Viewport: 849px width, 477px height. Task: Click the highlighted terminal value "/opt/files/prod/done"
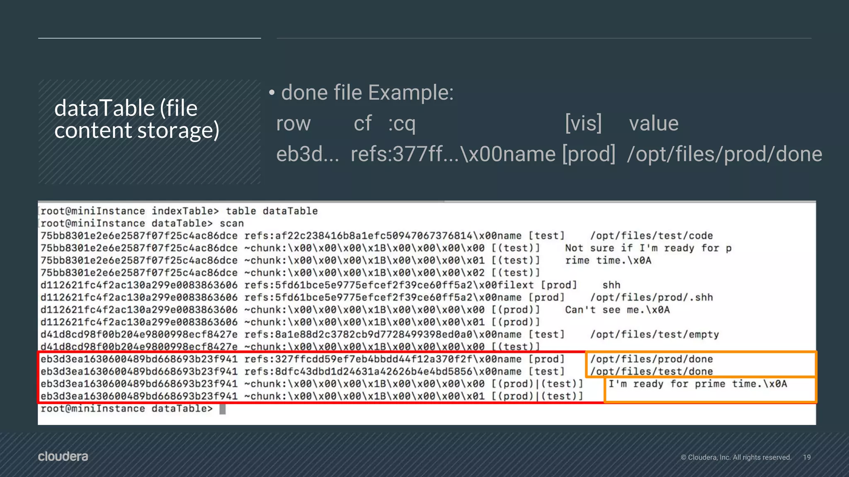tap(652, 359)
